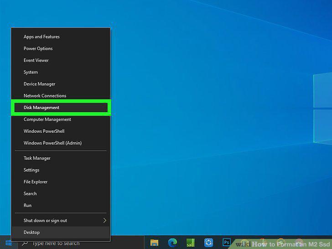
Task: Launch Windows PowerShell (Admin)
Action: pos(61,143)
